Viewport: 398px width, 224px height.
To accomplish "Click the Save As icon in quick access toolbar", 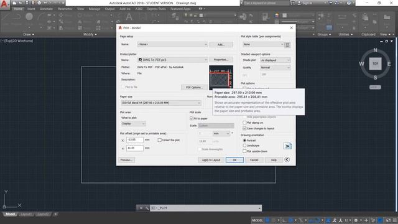I will [x=33, y=3].
